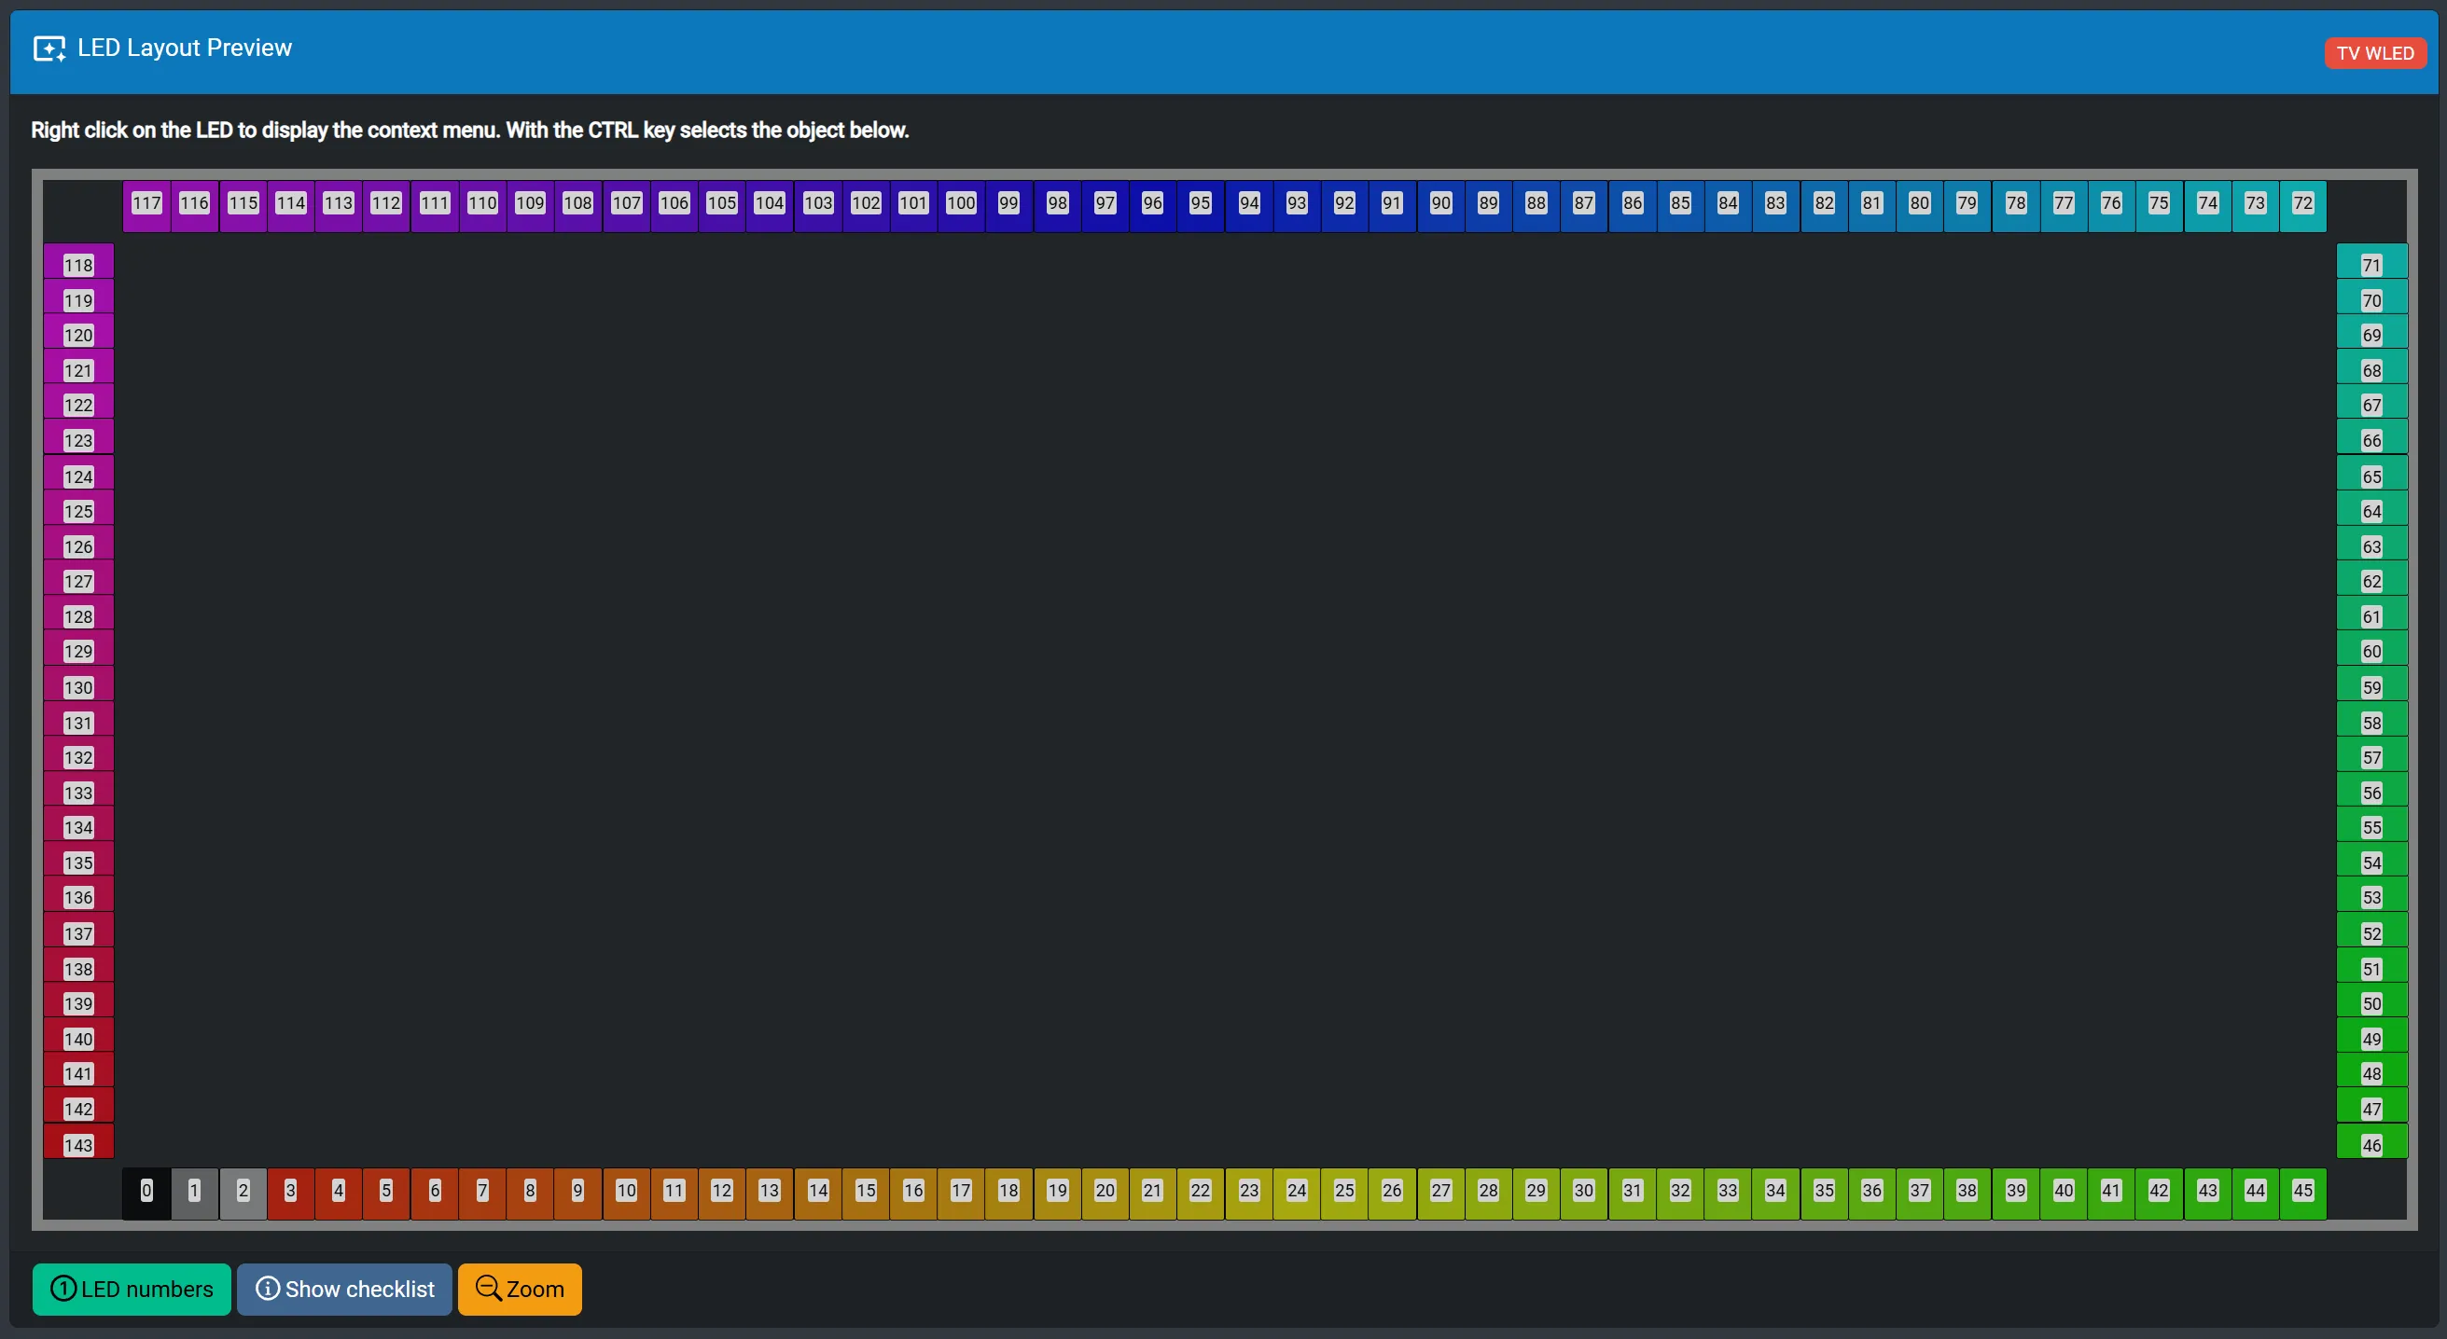
Task: Open LED 46 entry above the bottom row
Action: (2371, 1143)
